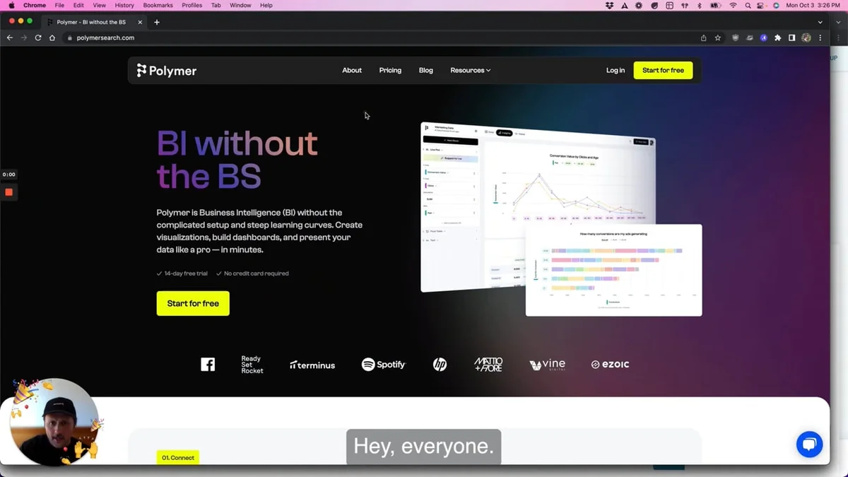Expand the Resources dropdown in the navbar
848x477 pixels.
point(470,70)
